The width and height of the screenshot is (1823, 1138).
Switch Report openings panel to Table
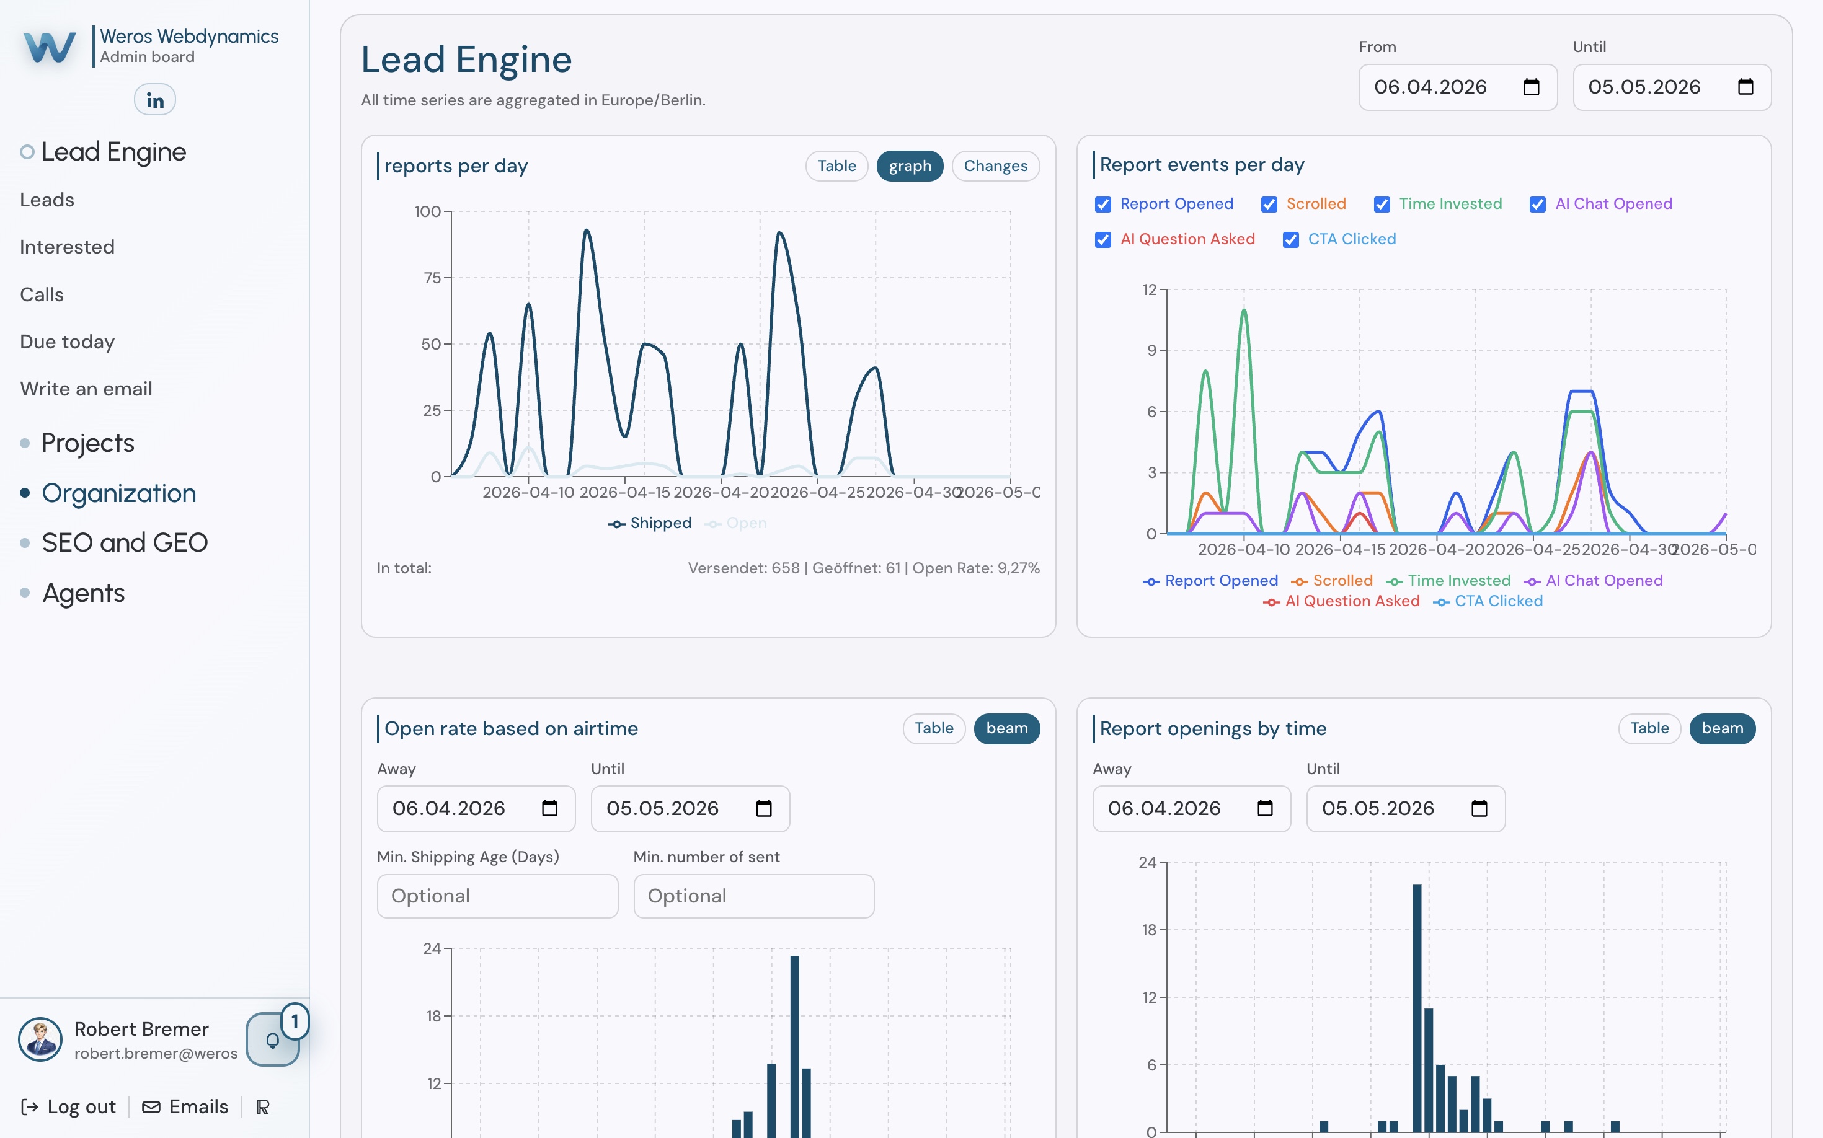[1649, 728]
